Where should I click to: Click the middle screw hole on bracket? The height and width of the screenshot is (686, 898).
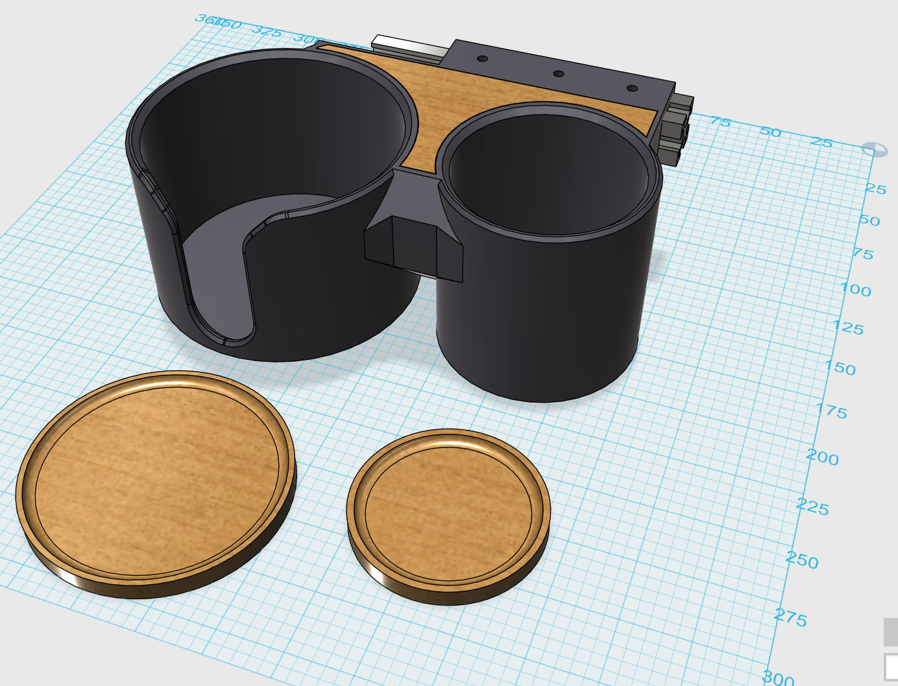click(x=559, y=74)
